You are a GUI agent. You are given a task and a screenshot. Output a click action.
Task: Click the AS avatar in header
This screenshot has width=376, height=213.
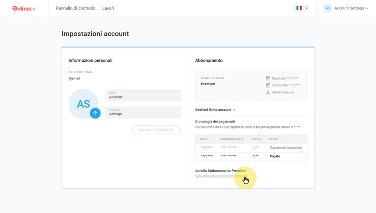click(328, 8)
